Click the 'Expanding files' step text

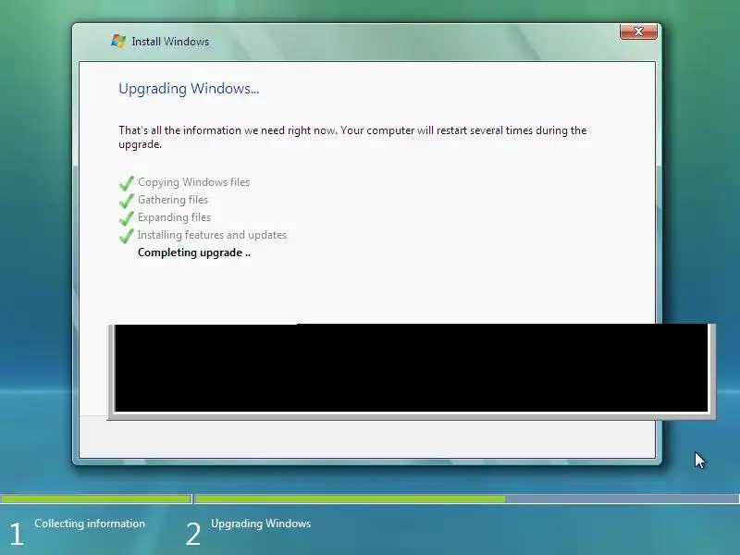pos(174,217)
